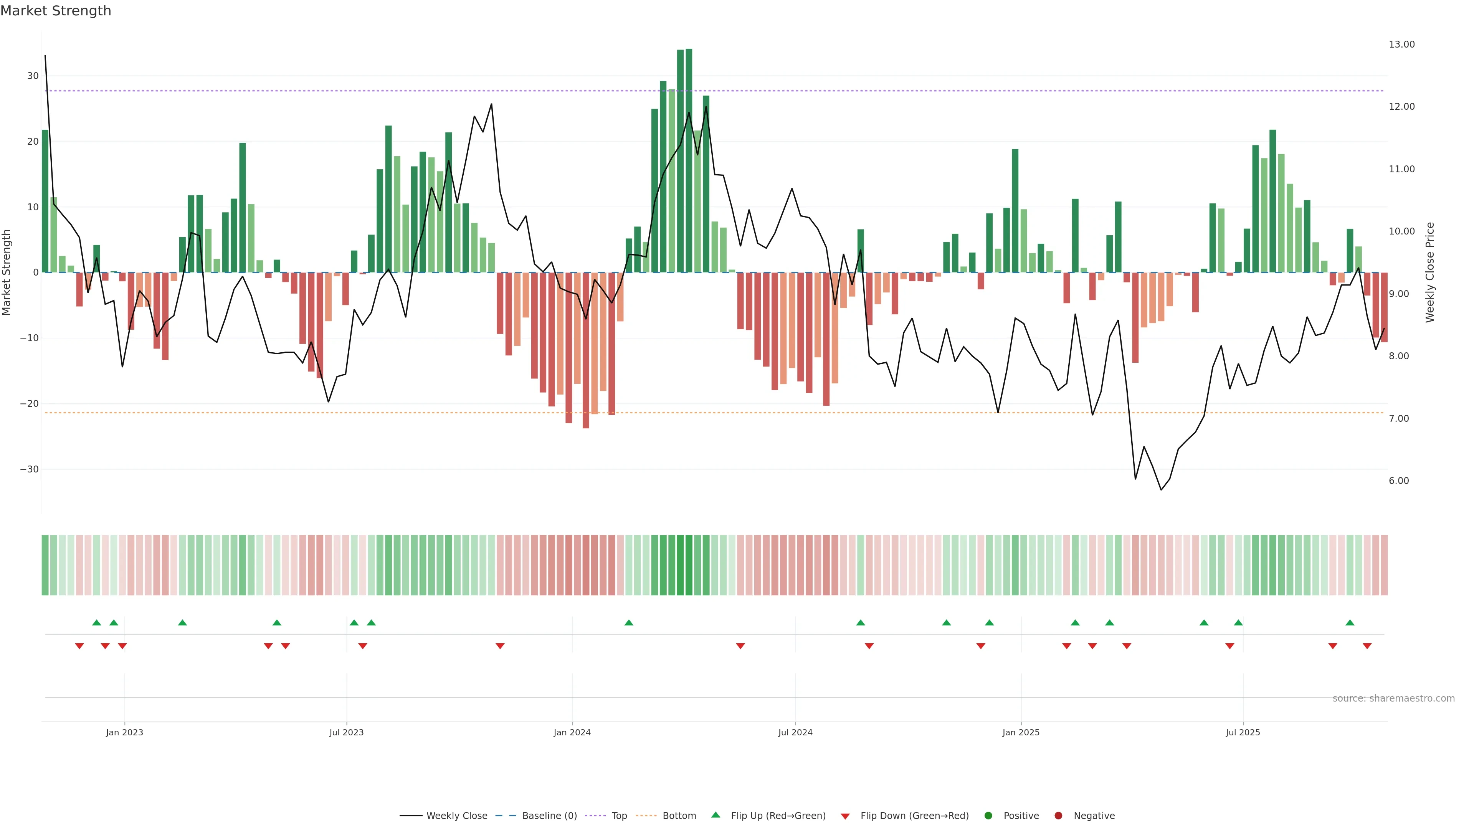Click the Jul 2023 x-axis label

point(346,732)
